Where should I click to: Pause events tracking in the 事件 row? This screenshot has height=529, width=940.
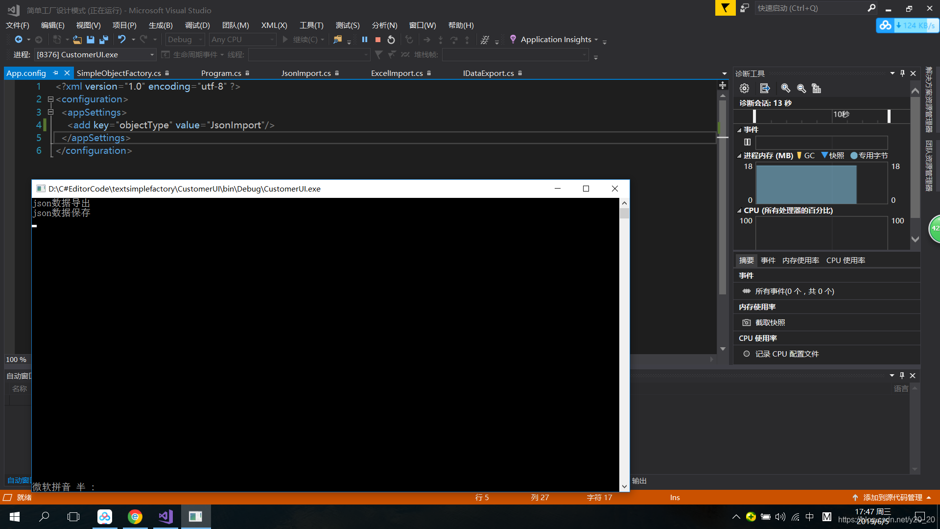point(747,142)
